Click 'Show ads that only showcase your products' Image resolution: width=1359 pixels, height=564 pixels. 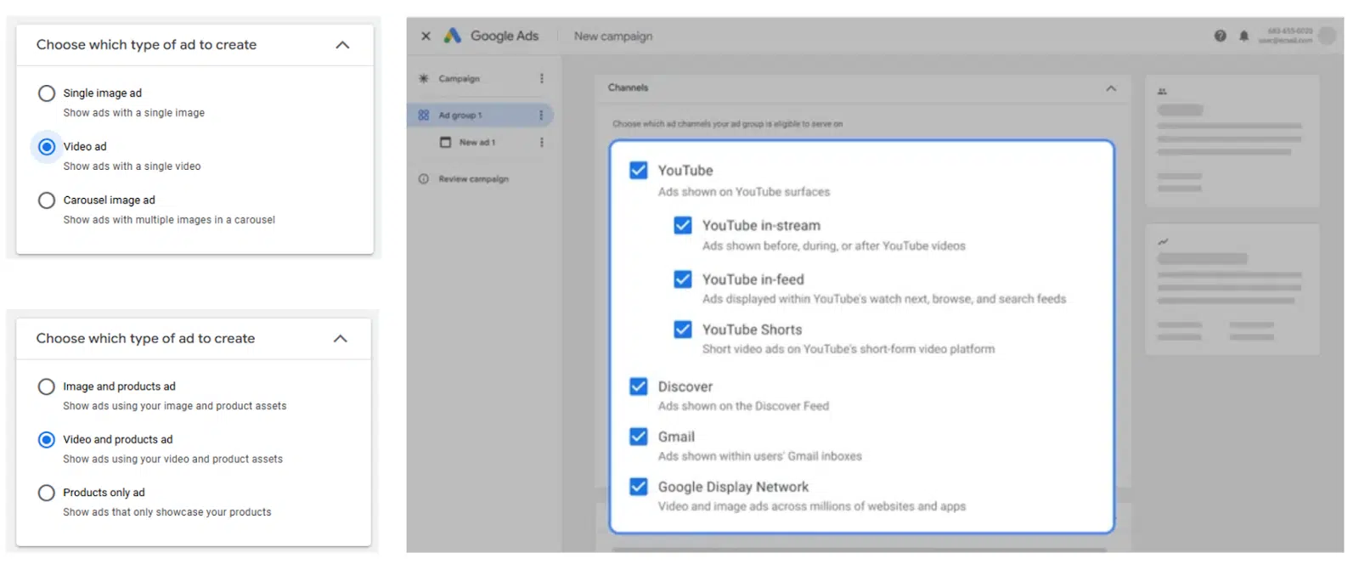[167, 512]
